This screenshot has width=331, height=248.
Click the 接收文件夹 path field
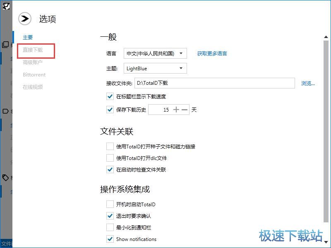point(214,83)
